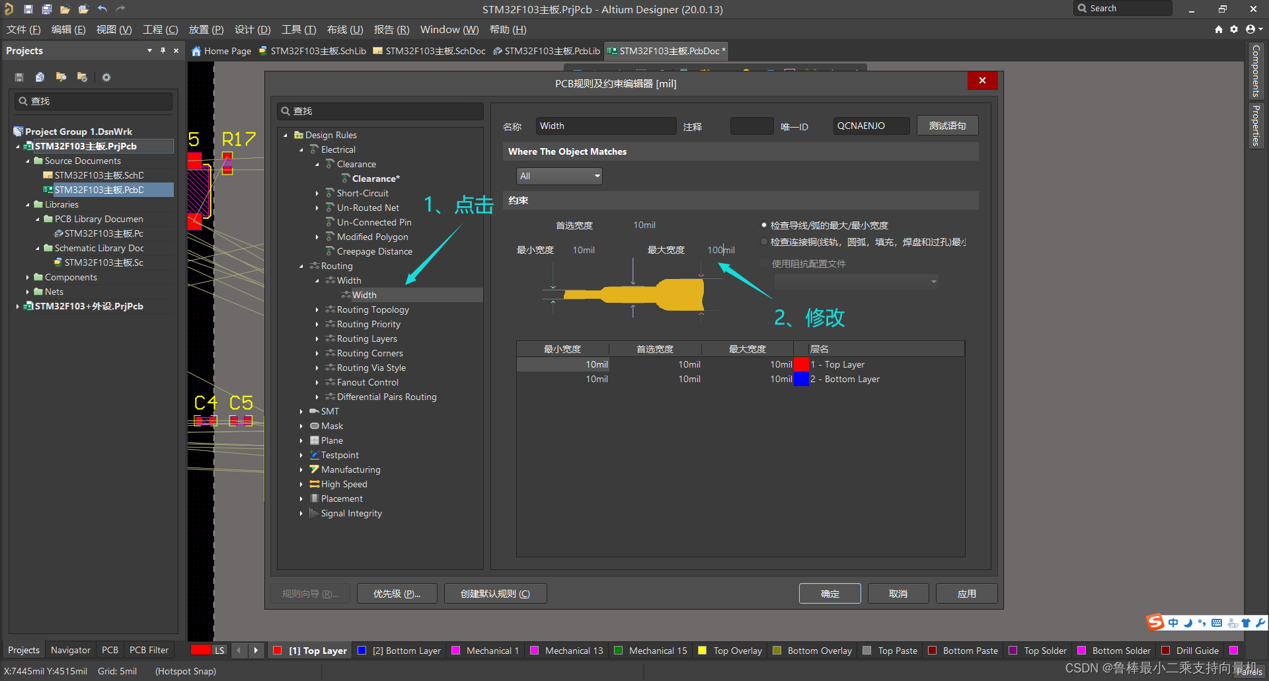The height and width of the screenshot is (681, 1269).
Task: Collapse the Electrical rules category
Action: (x=301, y=150)
